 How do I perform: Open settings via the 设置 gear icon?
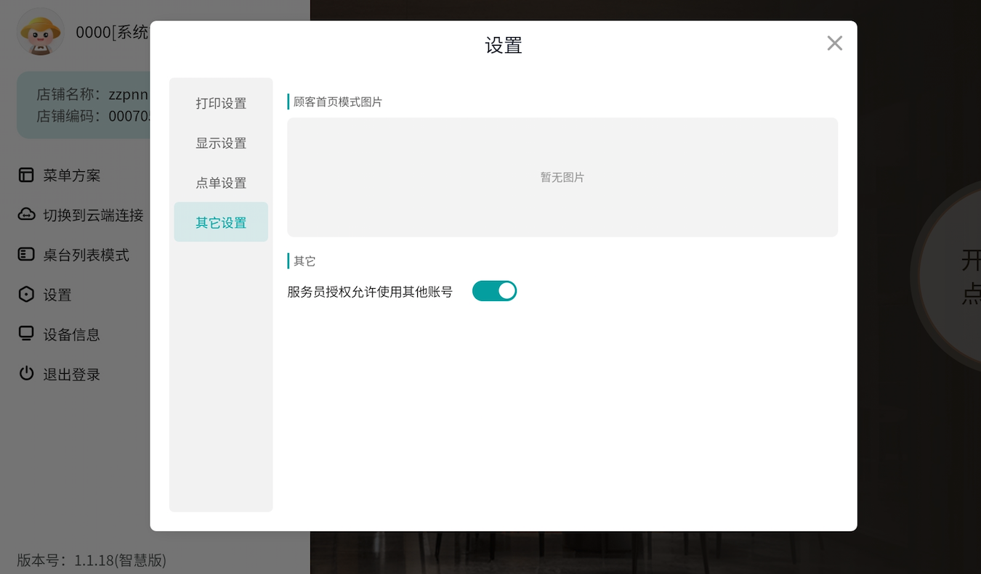point(27,295)
